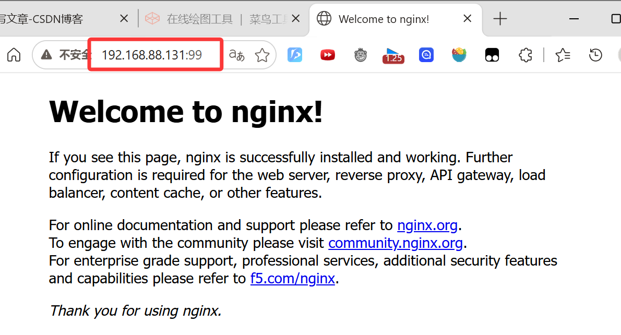Click the Thank you for using nginx text

click(x=135, y=311)
